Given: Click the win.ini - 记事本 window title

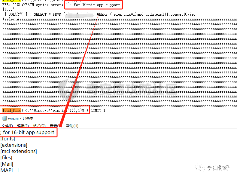Looking at the screenshot, I should 21,118.
